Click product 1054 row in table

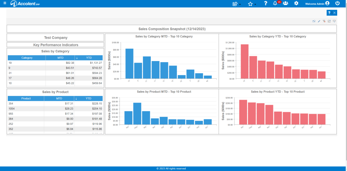55,109
